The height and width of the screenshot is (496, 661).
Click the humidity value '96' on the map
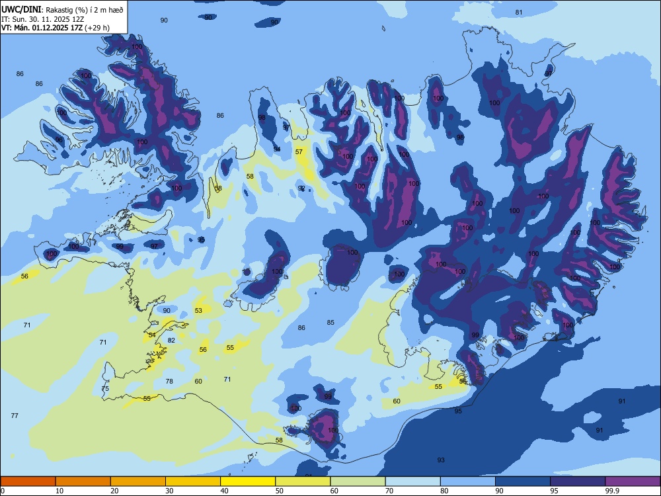(x=59, y=140)
